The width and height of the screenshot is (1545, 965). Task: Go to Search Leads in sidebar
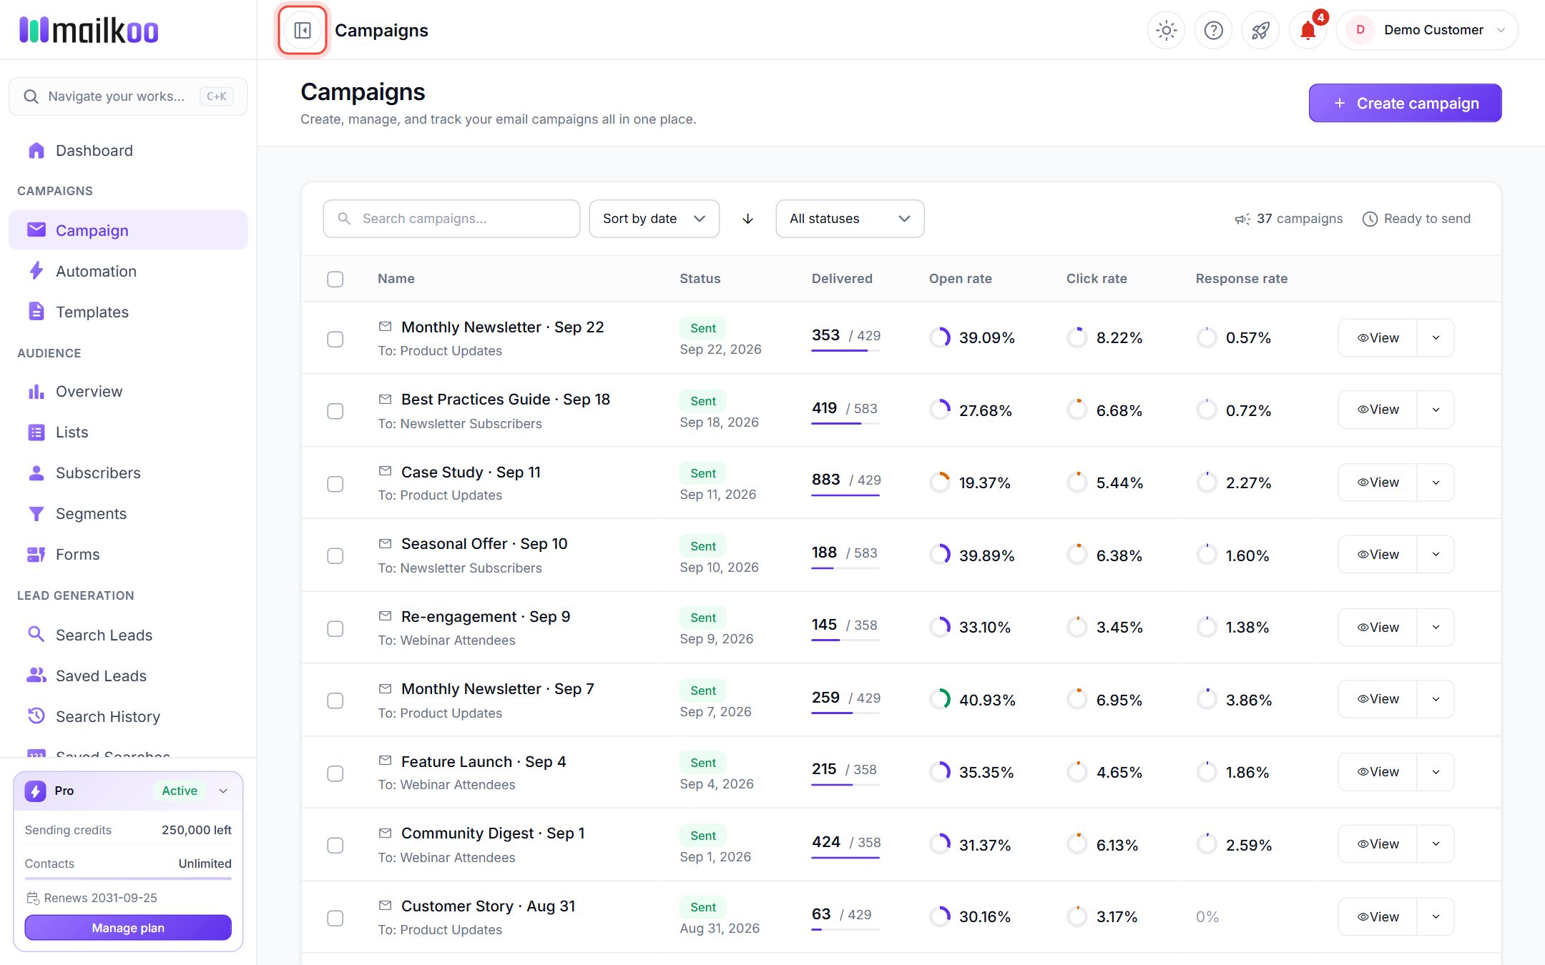[128, 635]
